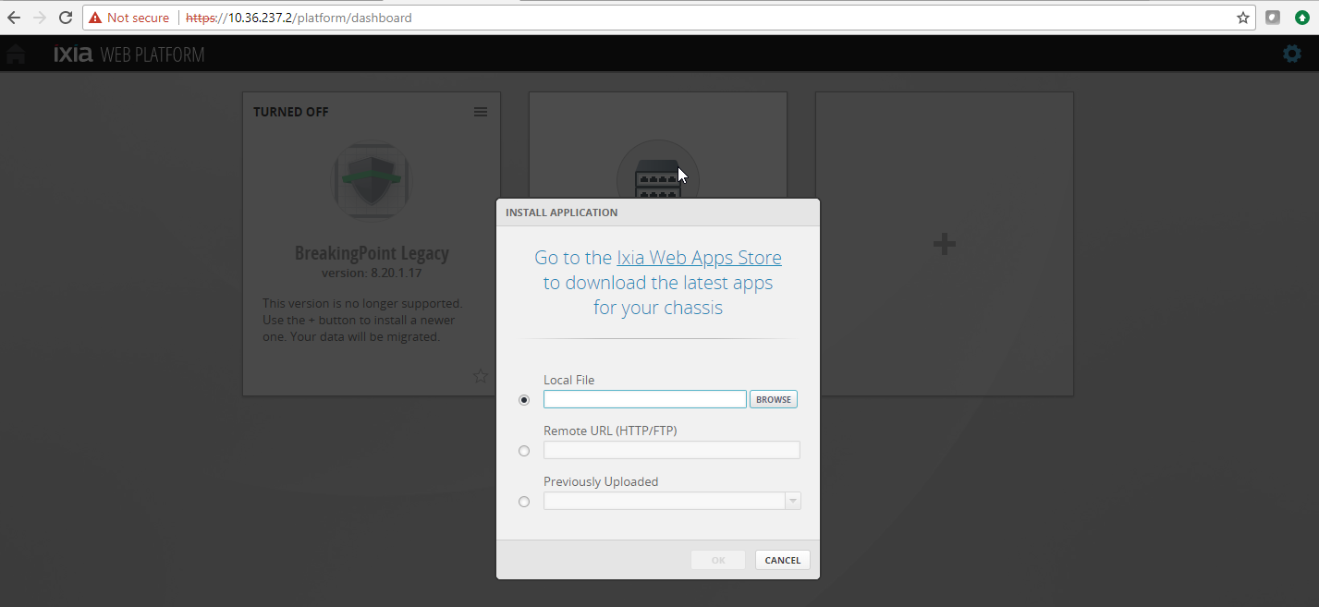Click the Remote URL text field
Screen dimensions: 1319x607
coord(671,450)
